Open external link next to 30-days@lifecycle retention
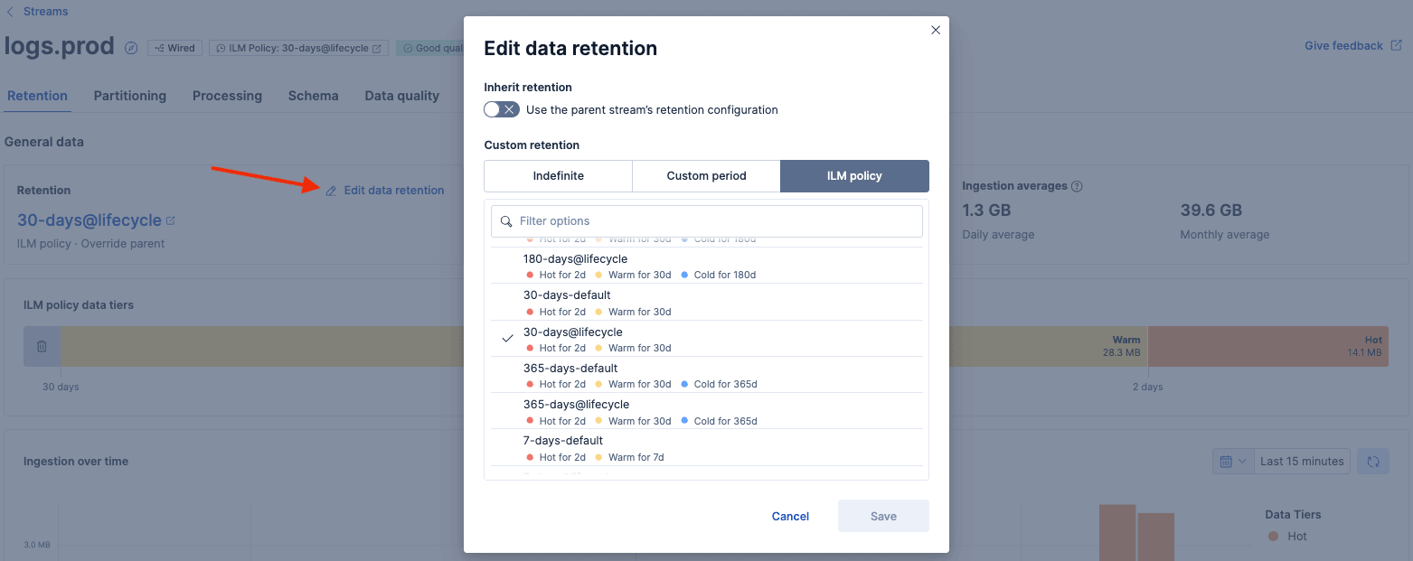 point(168,220)
